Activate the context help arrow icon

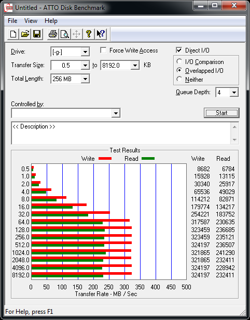101,34
